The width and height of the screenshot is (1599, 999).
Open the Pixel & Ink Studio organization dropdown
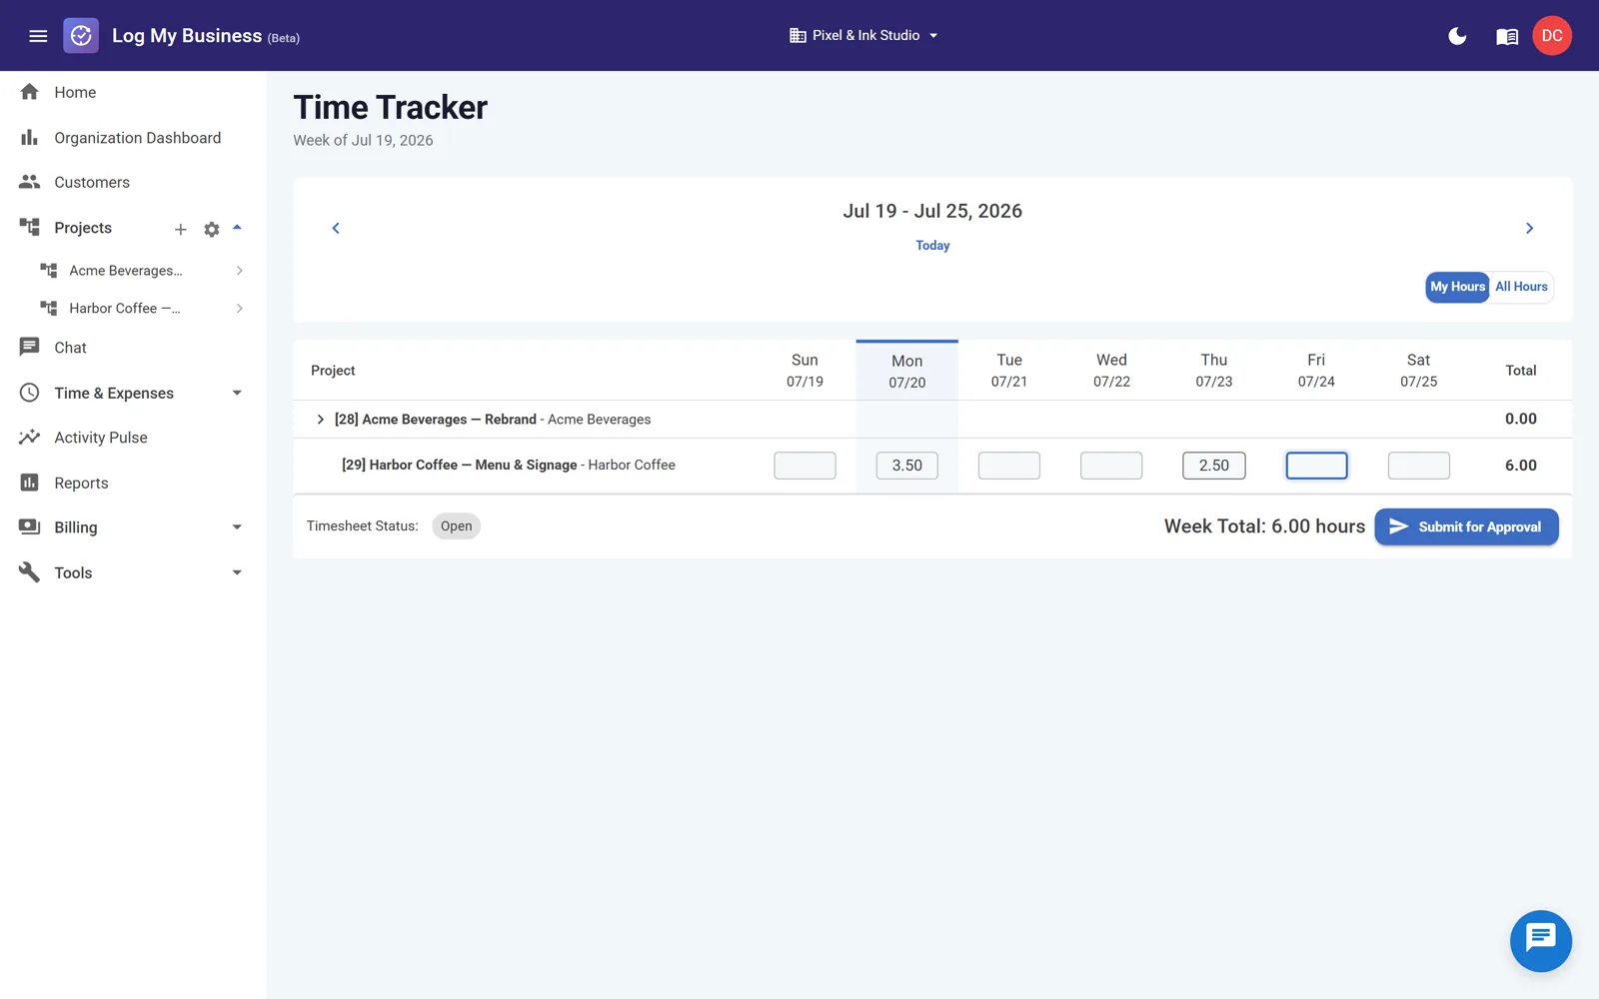tap(864, 36)
